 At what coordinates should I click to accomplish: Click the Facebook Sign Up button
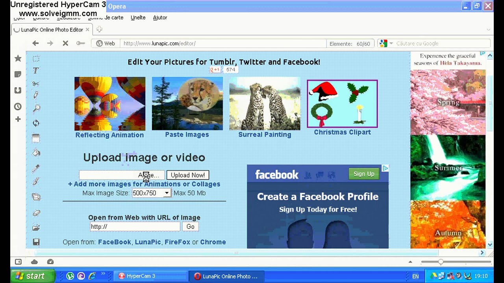pyautogui.click(x=364, y=174)
